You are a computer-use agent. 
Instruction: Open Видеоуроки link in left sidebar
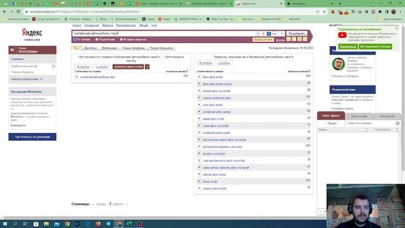[18, 125]
